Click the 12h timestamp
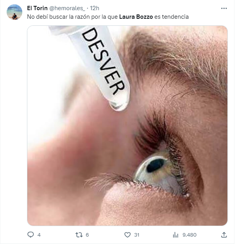Image resolution: width=236 pixels, height=244 pixels. (95, 8)
